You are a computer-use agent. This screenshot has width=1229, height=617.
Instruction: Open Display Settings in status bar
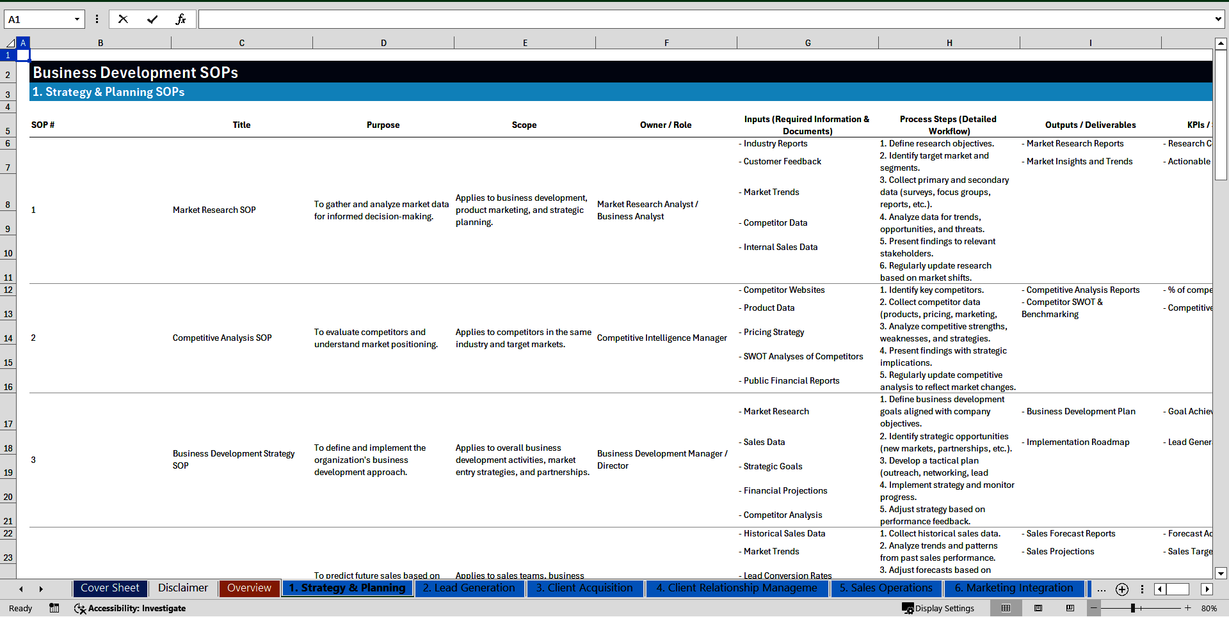pos(938,608)
